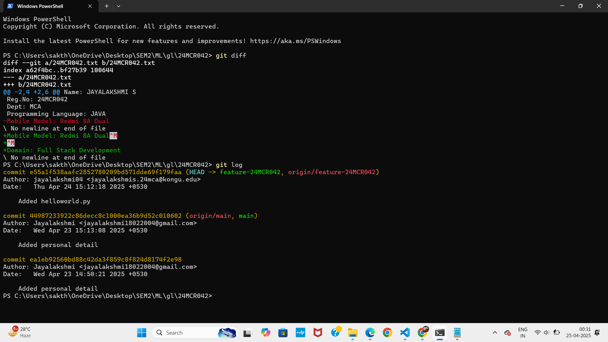Click the final empty PowerShell prompt line
The width and height of the screenshot is (608, 342).
pos(108,296)
